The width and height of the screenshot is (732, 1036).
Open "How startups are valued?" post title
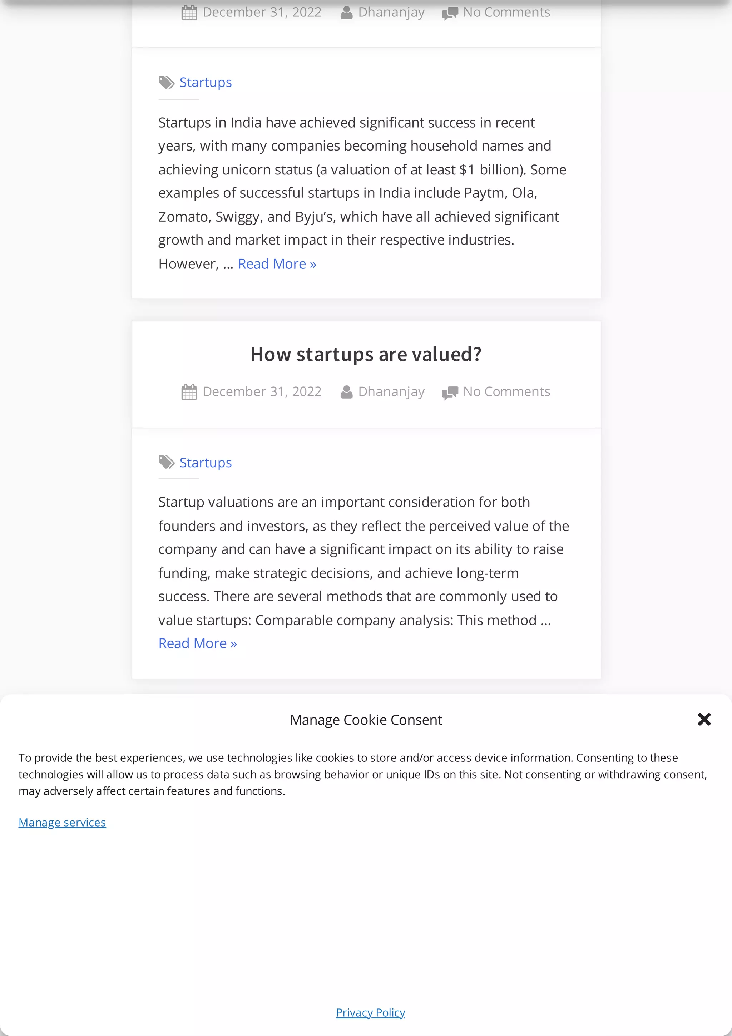click(x=366, y=354)
